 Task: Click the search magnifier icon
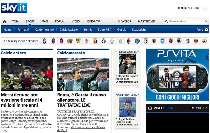166,21
